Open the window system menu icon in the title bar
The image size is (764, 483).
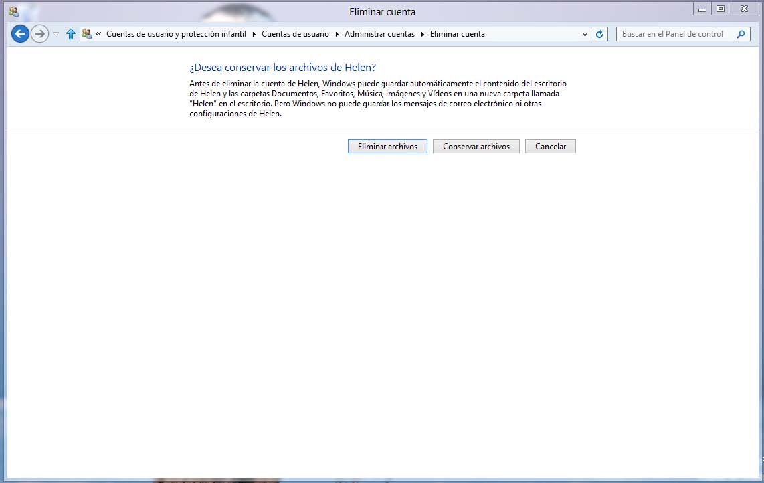(13, 11)
